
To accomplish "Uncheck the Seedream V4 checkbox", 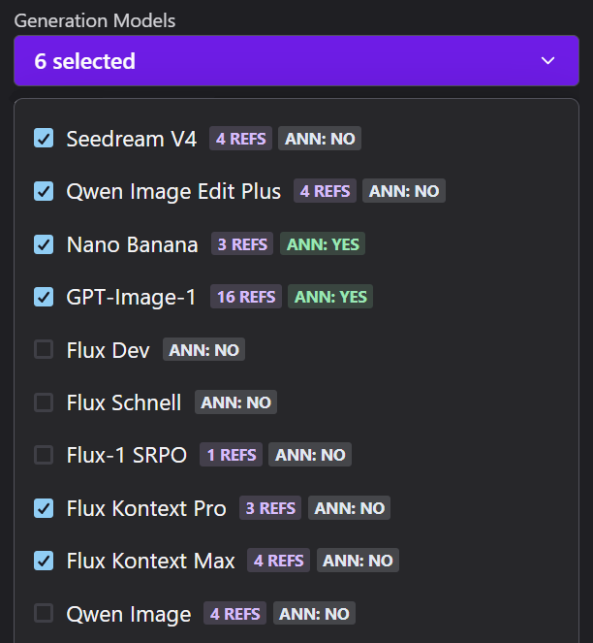I will pos(44,139).
